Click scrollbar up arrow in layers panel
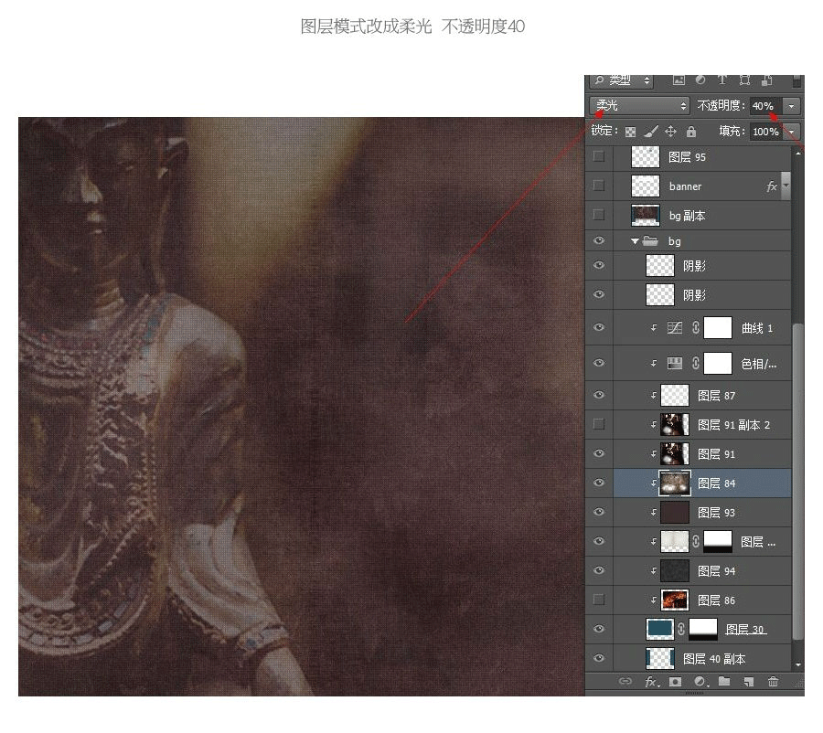 798,154
